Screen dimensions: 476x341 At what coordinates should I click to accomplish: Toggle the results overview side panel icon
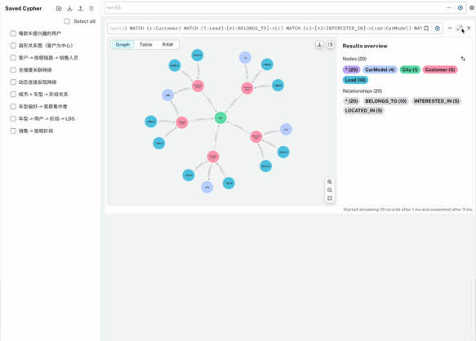click(x=330, y=45)
